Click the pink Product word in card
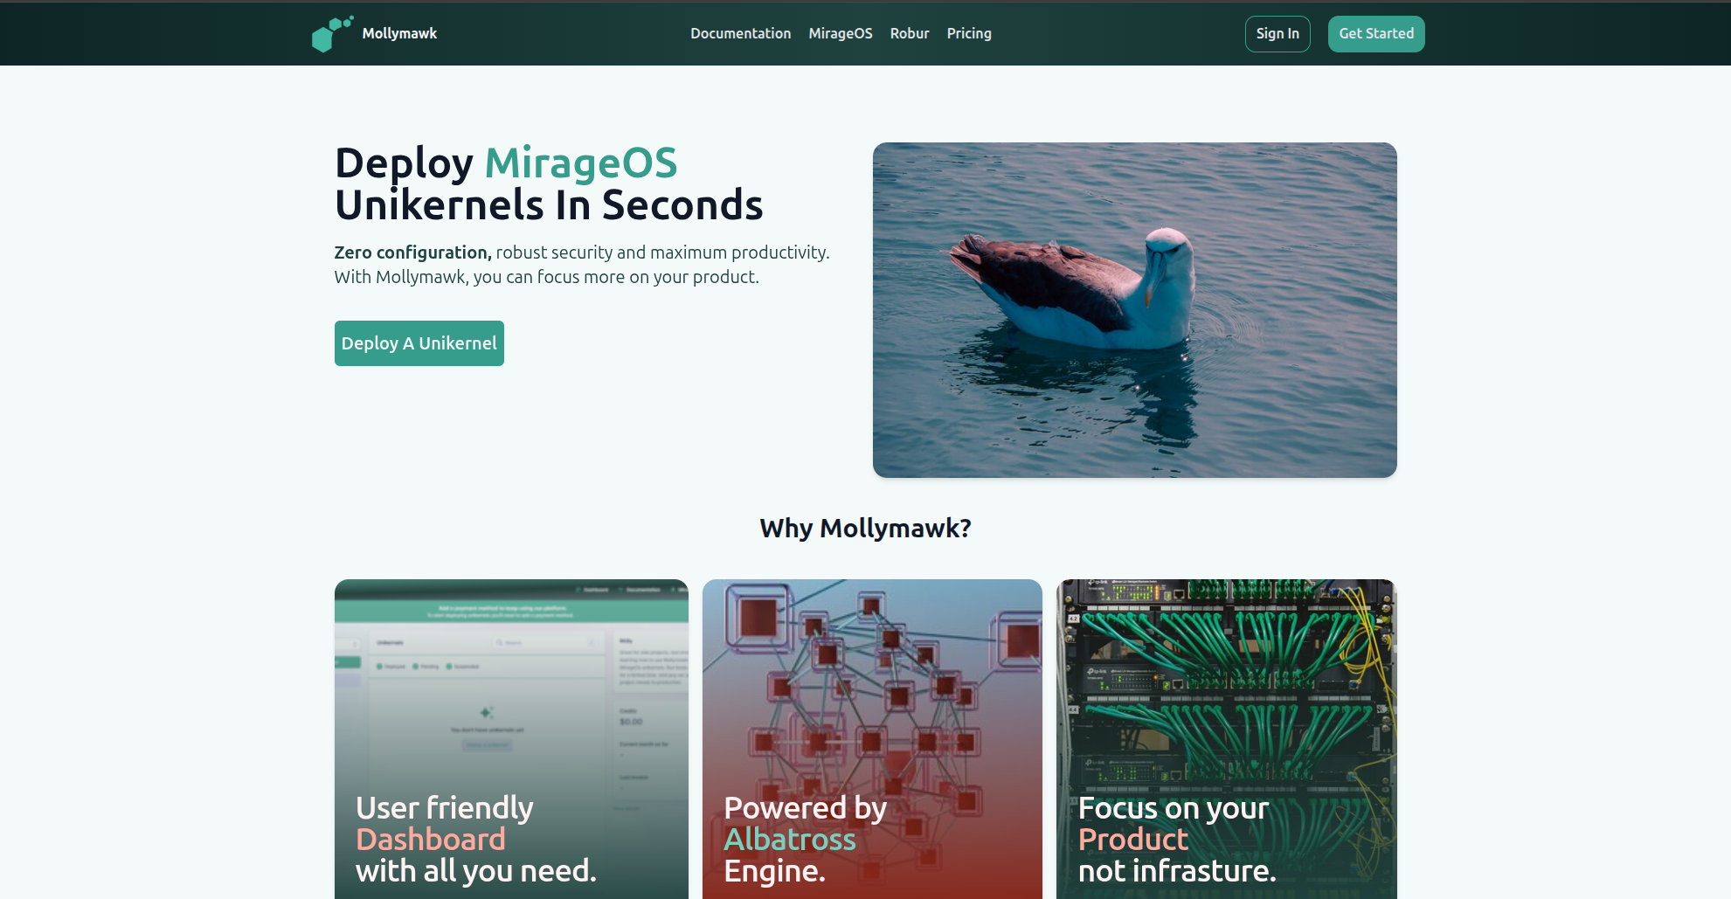The image size is (1731, 899). pos(1132,840)
